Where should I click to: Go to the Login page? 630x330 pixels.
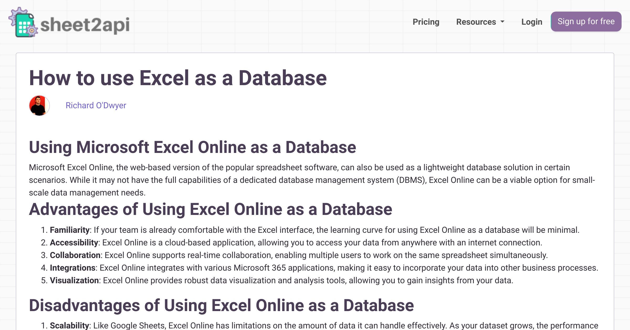(532, 22)
